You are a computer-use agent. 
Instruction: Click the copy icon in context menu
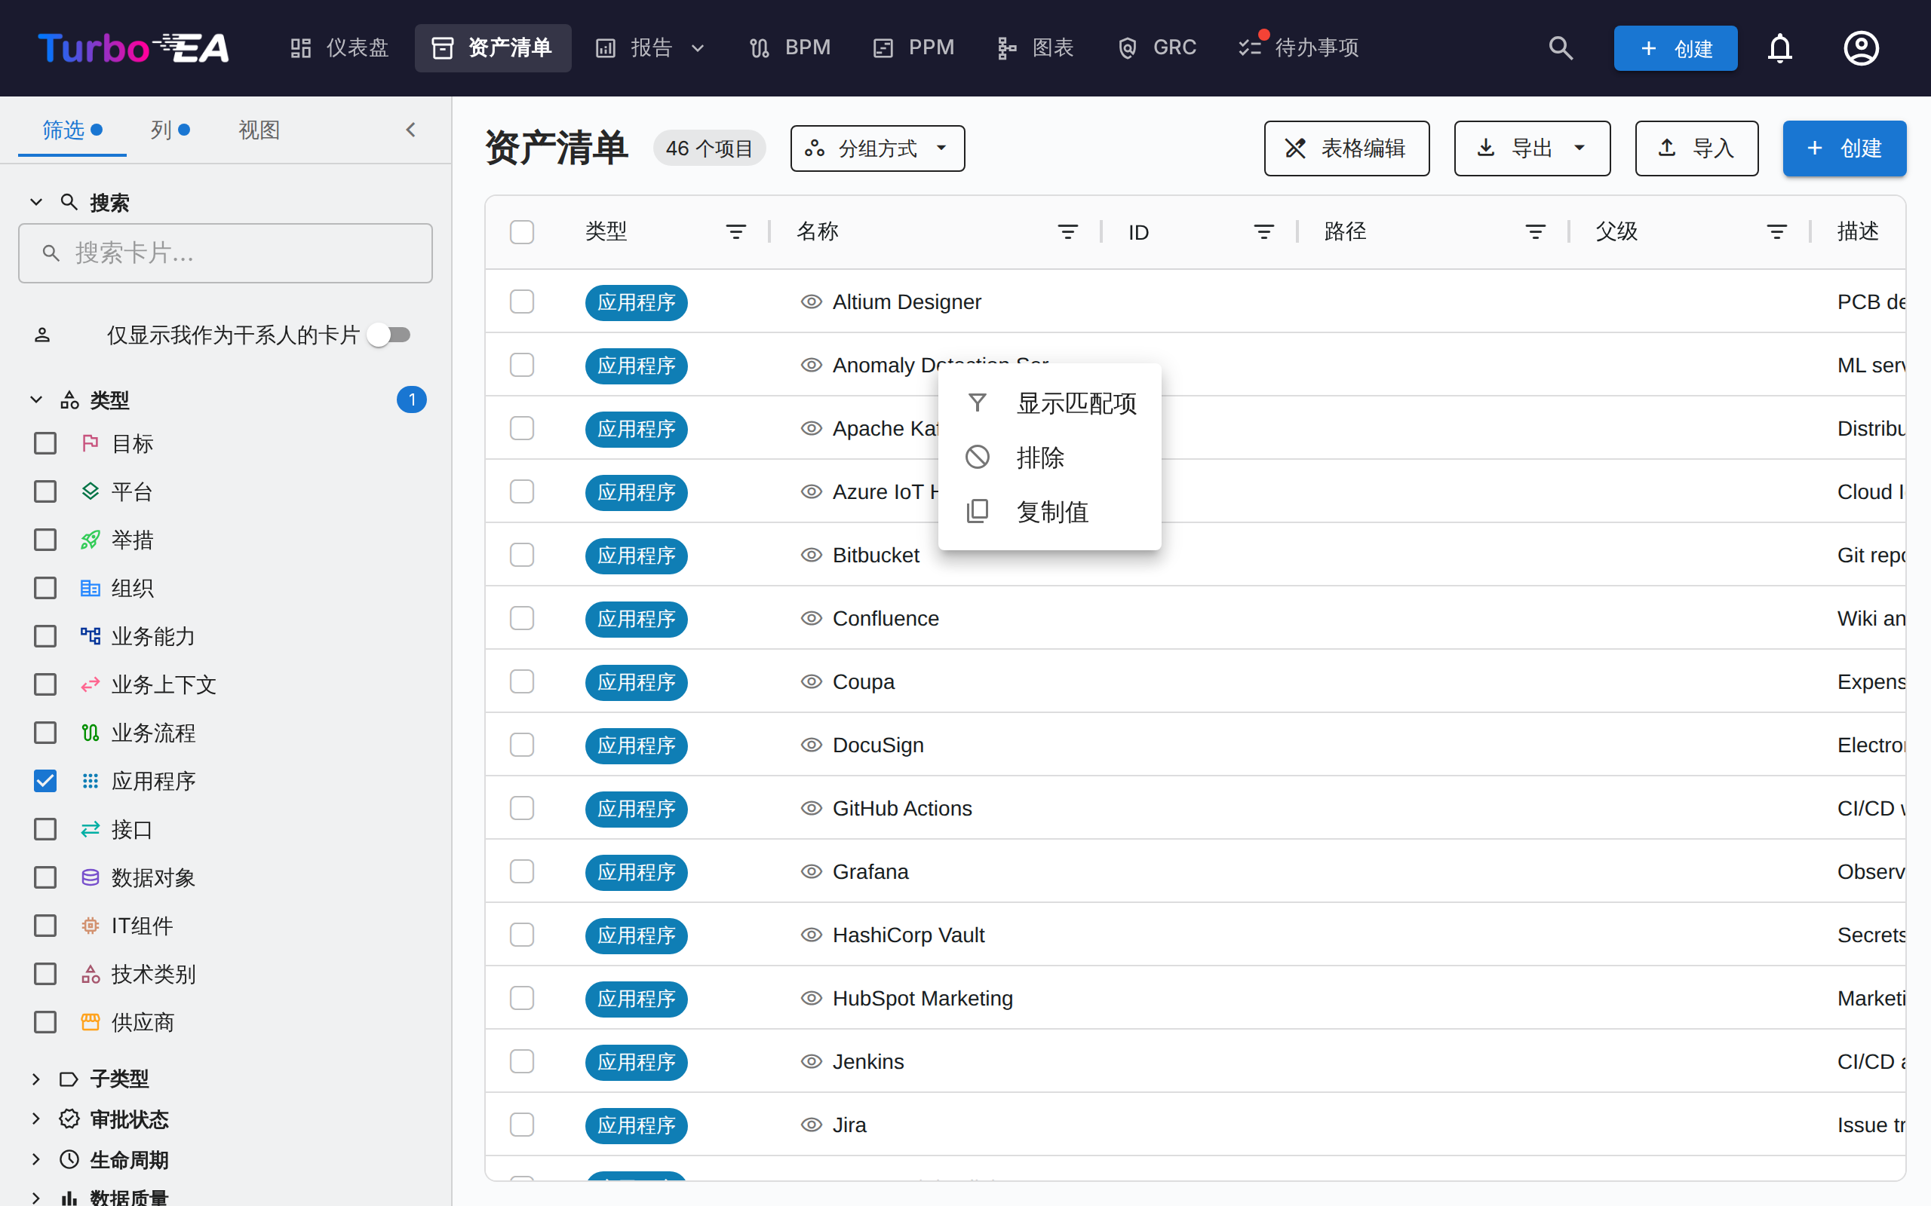click(x=978, y=511)
